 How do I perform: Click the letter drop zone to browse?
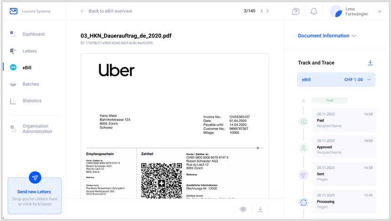point(35,196)
